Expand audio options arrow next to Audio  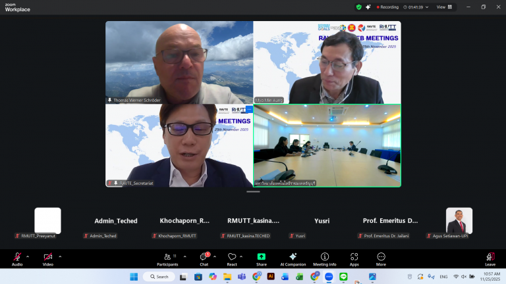tap(28, 256)
